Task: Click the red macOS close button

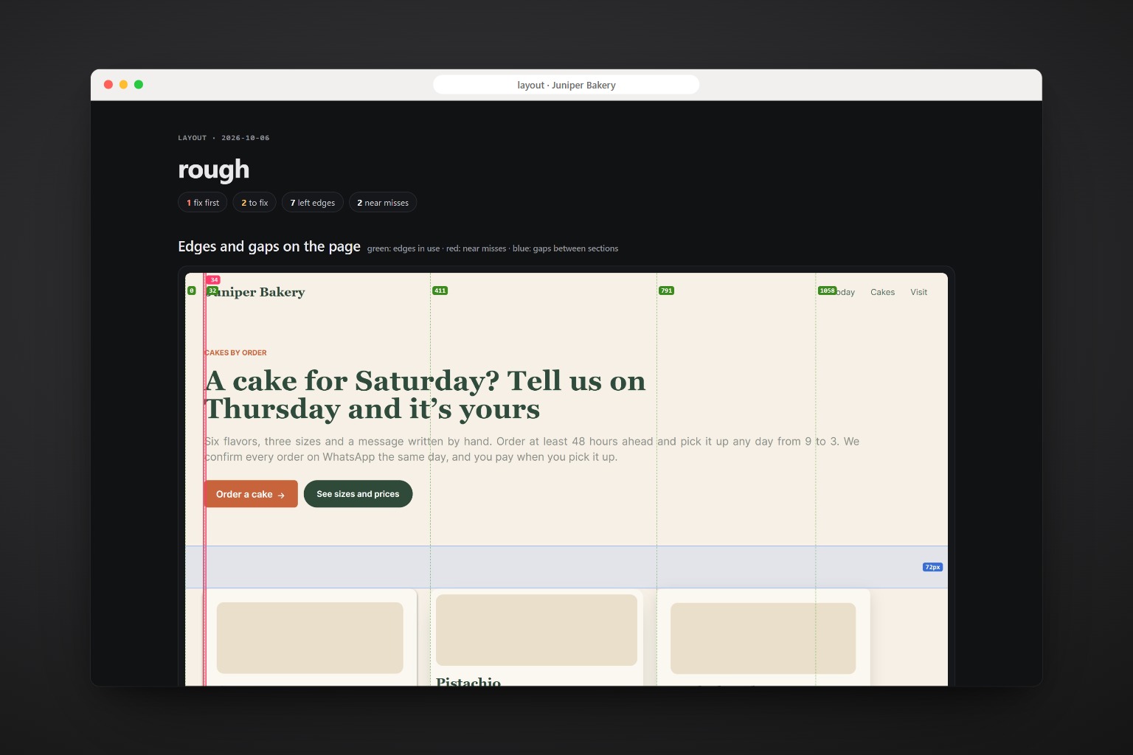Action: click(x=108, y=85)
